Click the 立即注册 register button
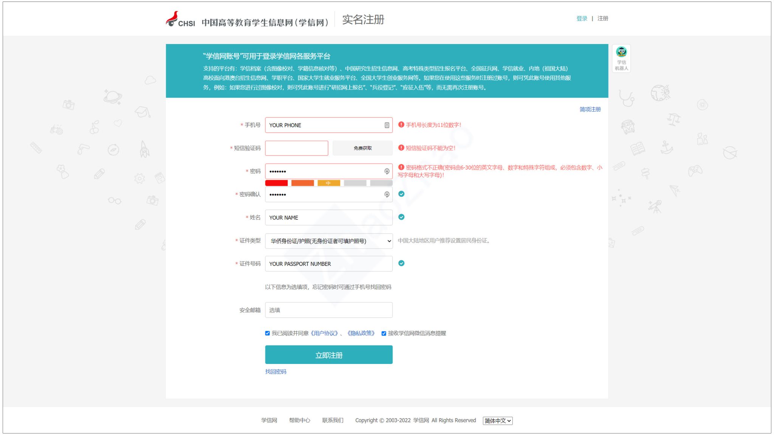774x435 pixels. (328, 354)
